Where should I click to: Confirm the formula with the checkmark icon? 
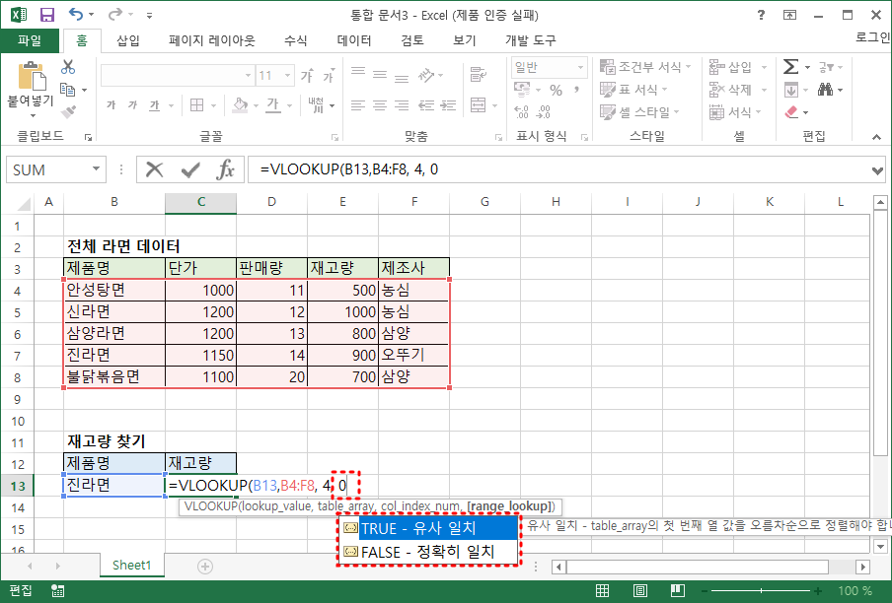click(x=190, y=169)
